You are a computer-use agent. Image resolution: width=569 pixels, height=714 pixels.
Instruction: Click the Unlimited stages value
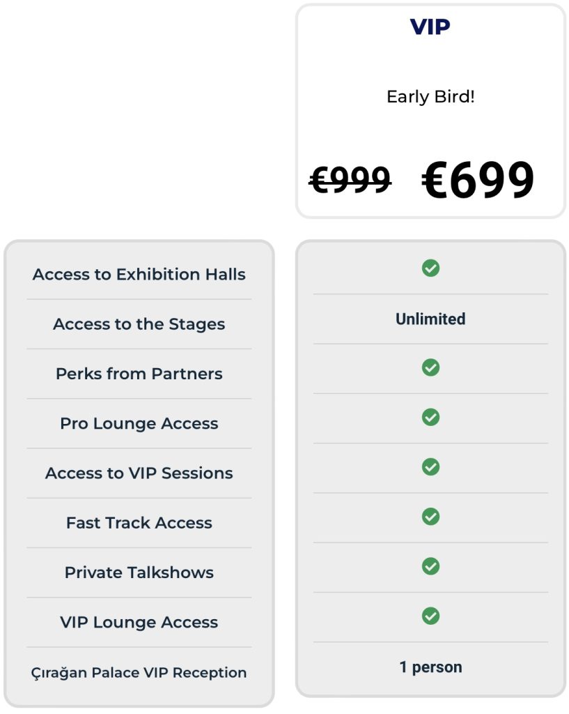pyautogui.click(x=430, y=319)
